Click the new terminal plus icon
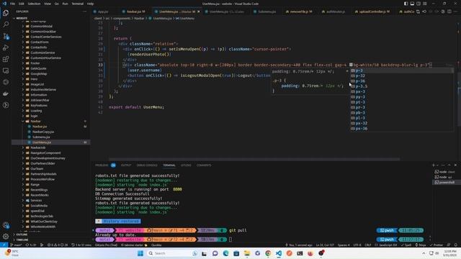 (434, 165)
